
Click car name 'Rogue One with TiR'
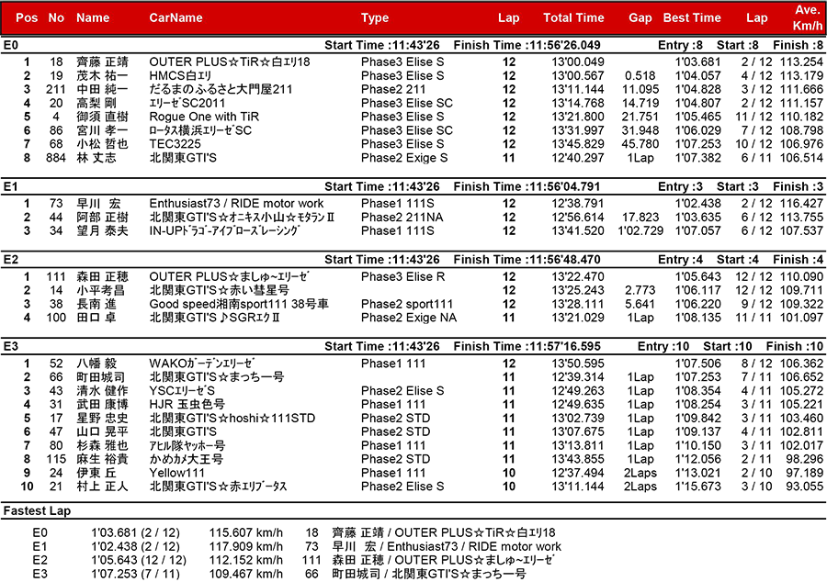204,117
